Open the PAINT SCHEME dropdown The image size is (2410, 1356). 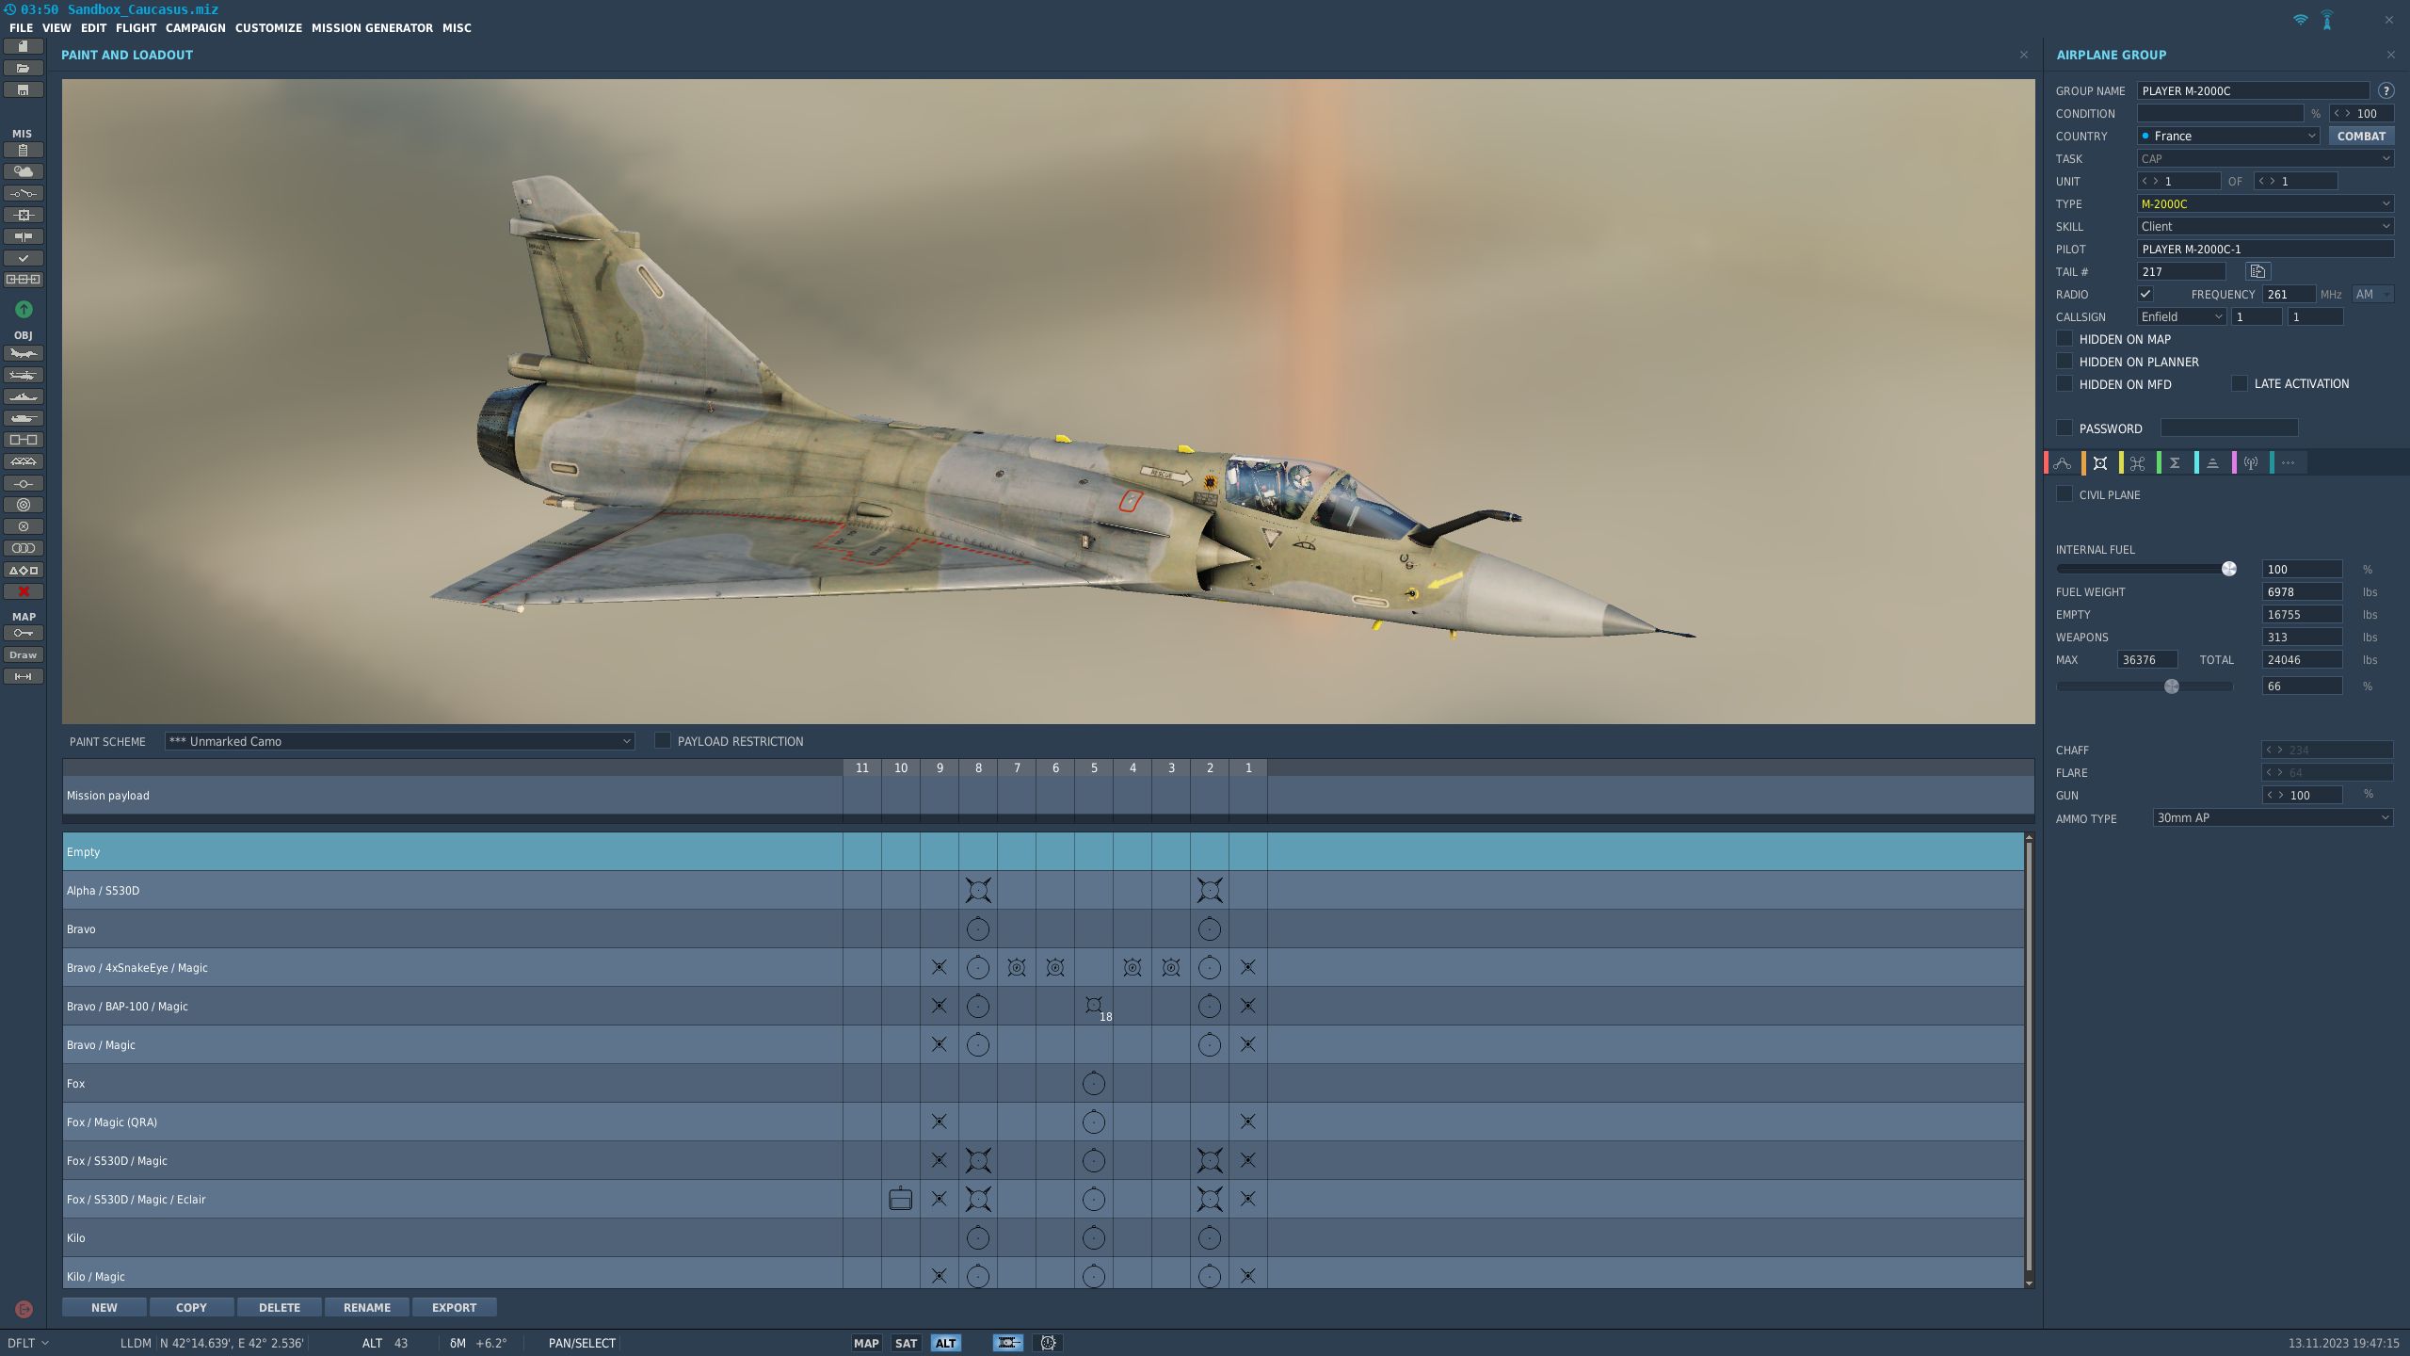pos(399,741)
